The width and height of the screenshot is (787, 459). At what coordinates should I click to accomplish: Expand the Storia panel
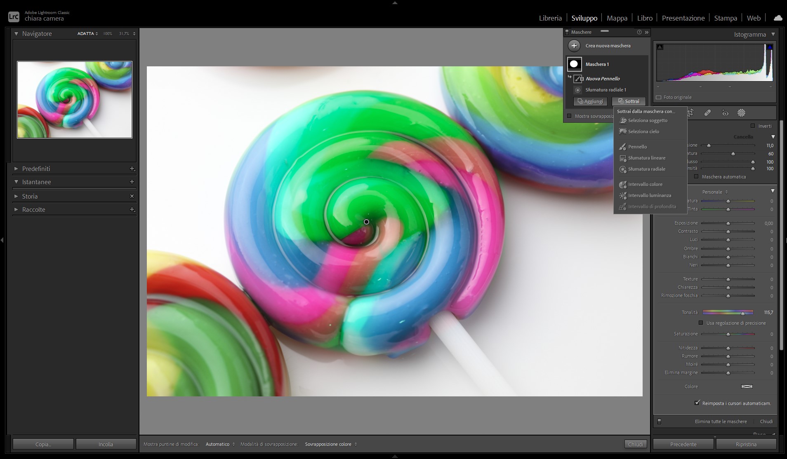point(16,196)
